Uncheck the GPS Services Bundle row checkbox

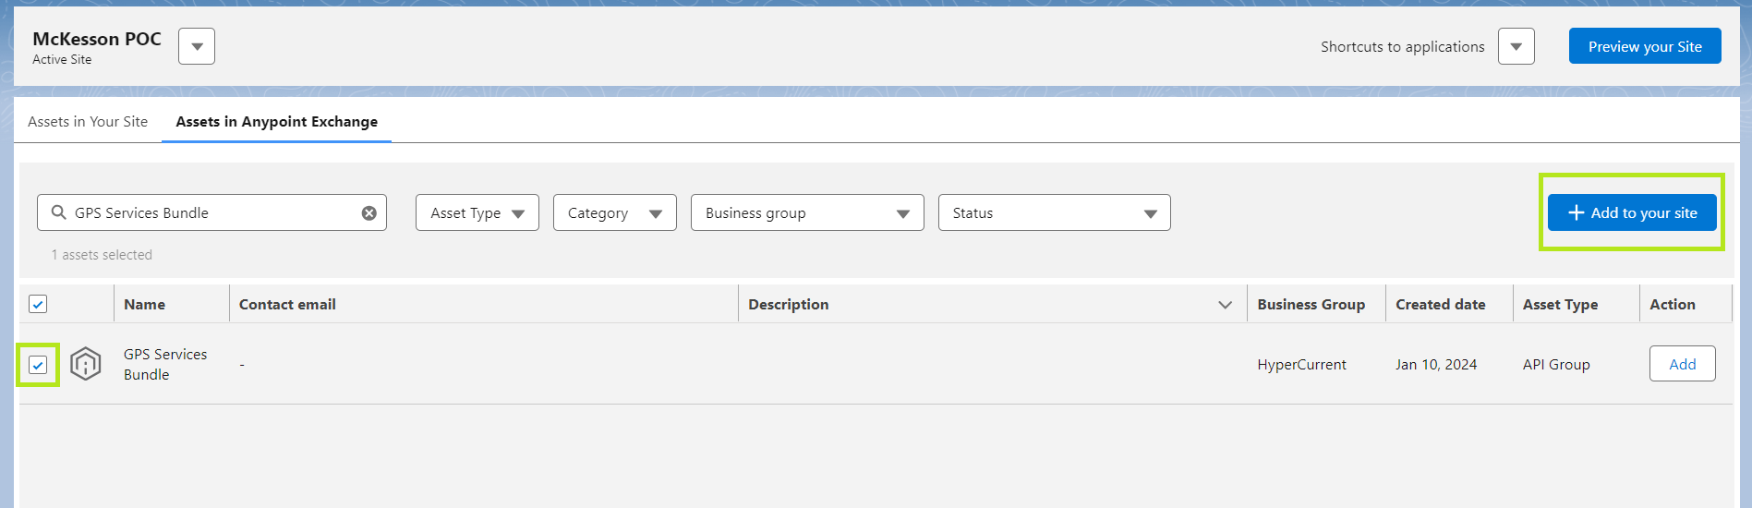(x=38, y=365)
